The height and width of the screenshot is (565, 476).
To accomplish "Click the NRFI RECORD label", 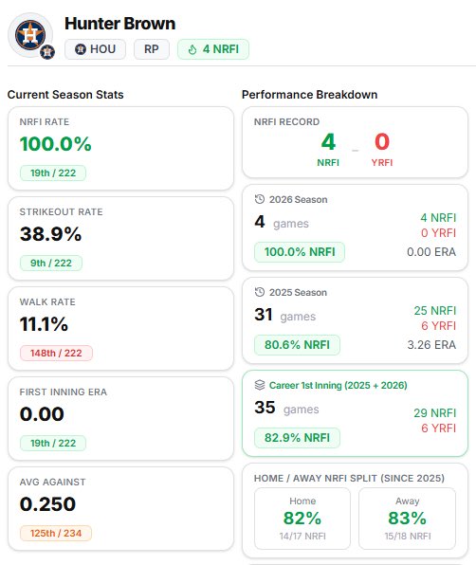I will tap(286, 121).
